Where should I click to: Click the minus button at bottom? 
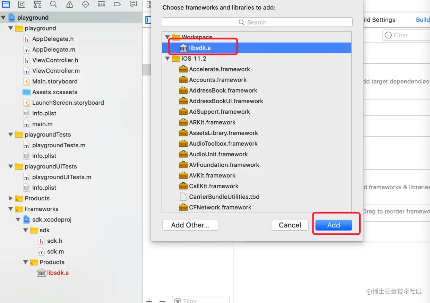click(x=162, y=301)
